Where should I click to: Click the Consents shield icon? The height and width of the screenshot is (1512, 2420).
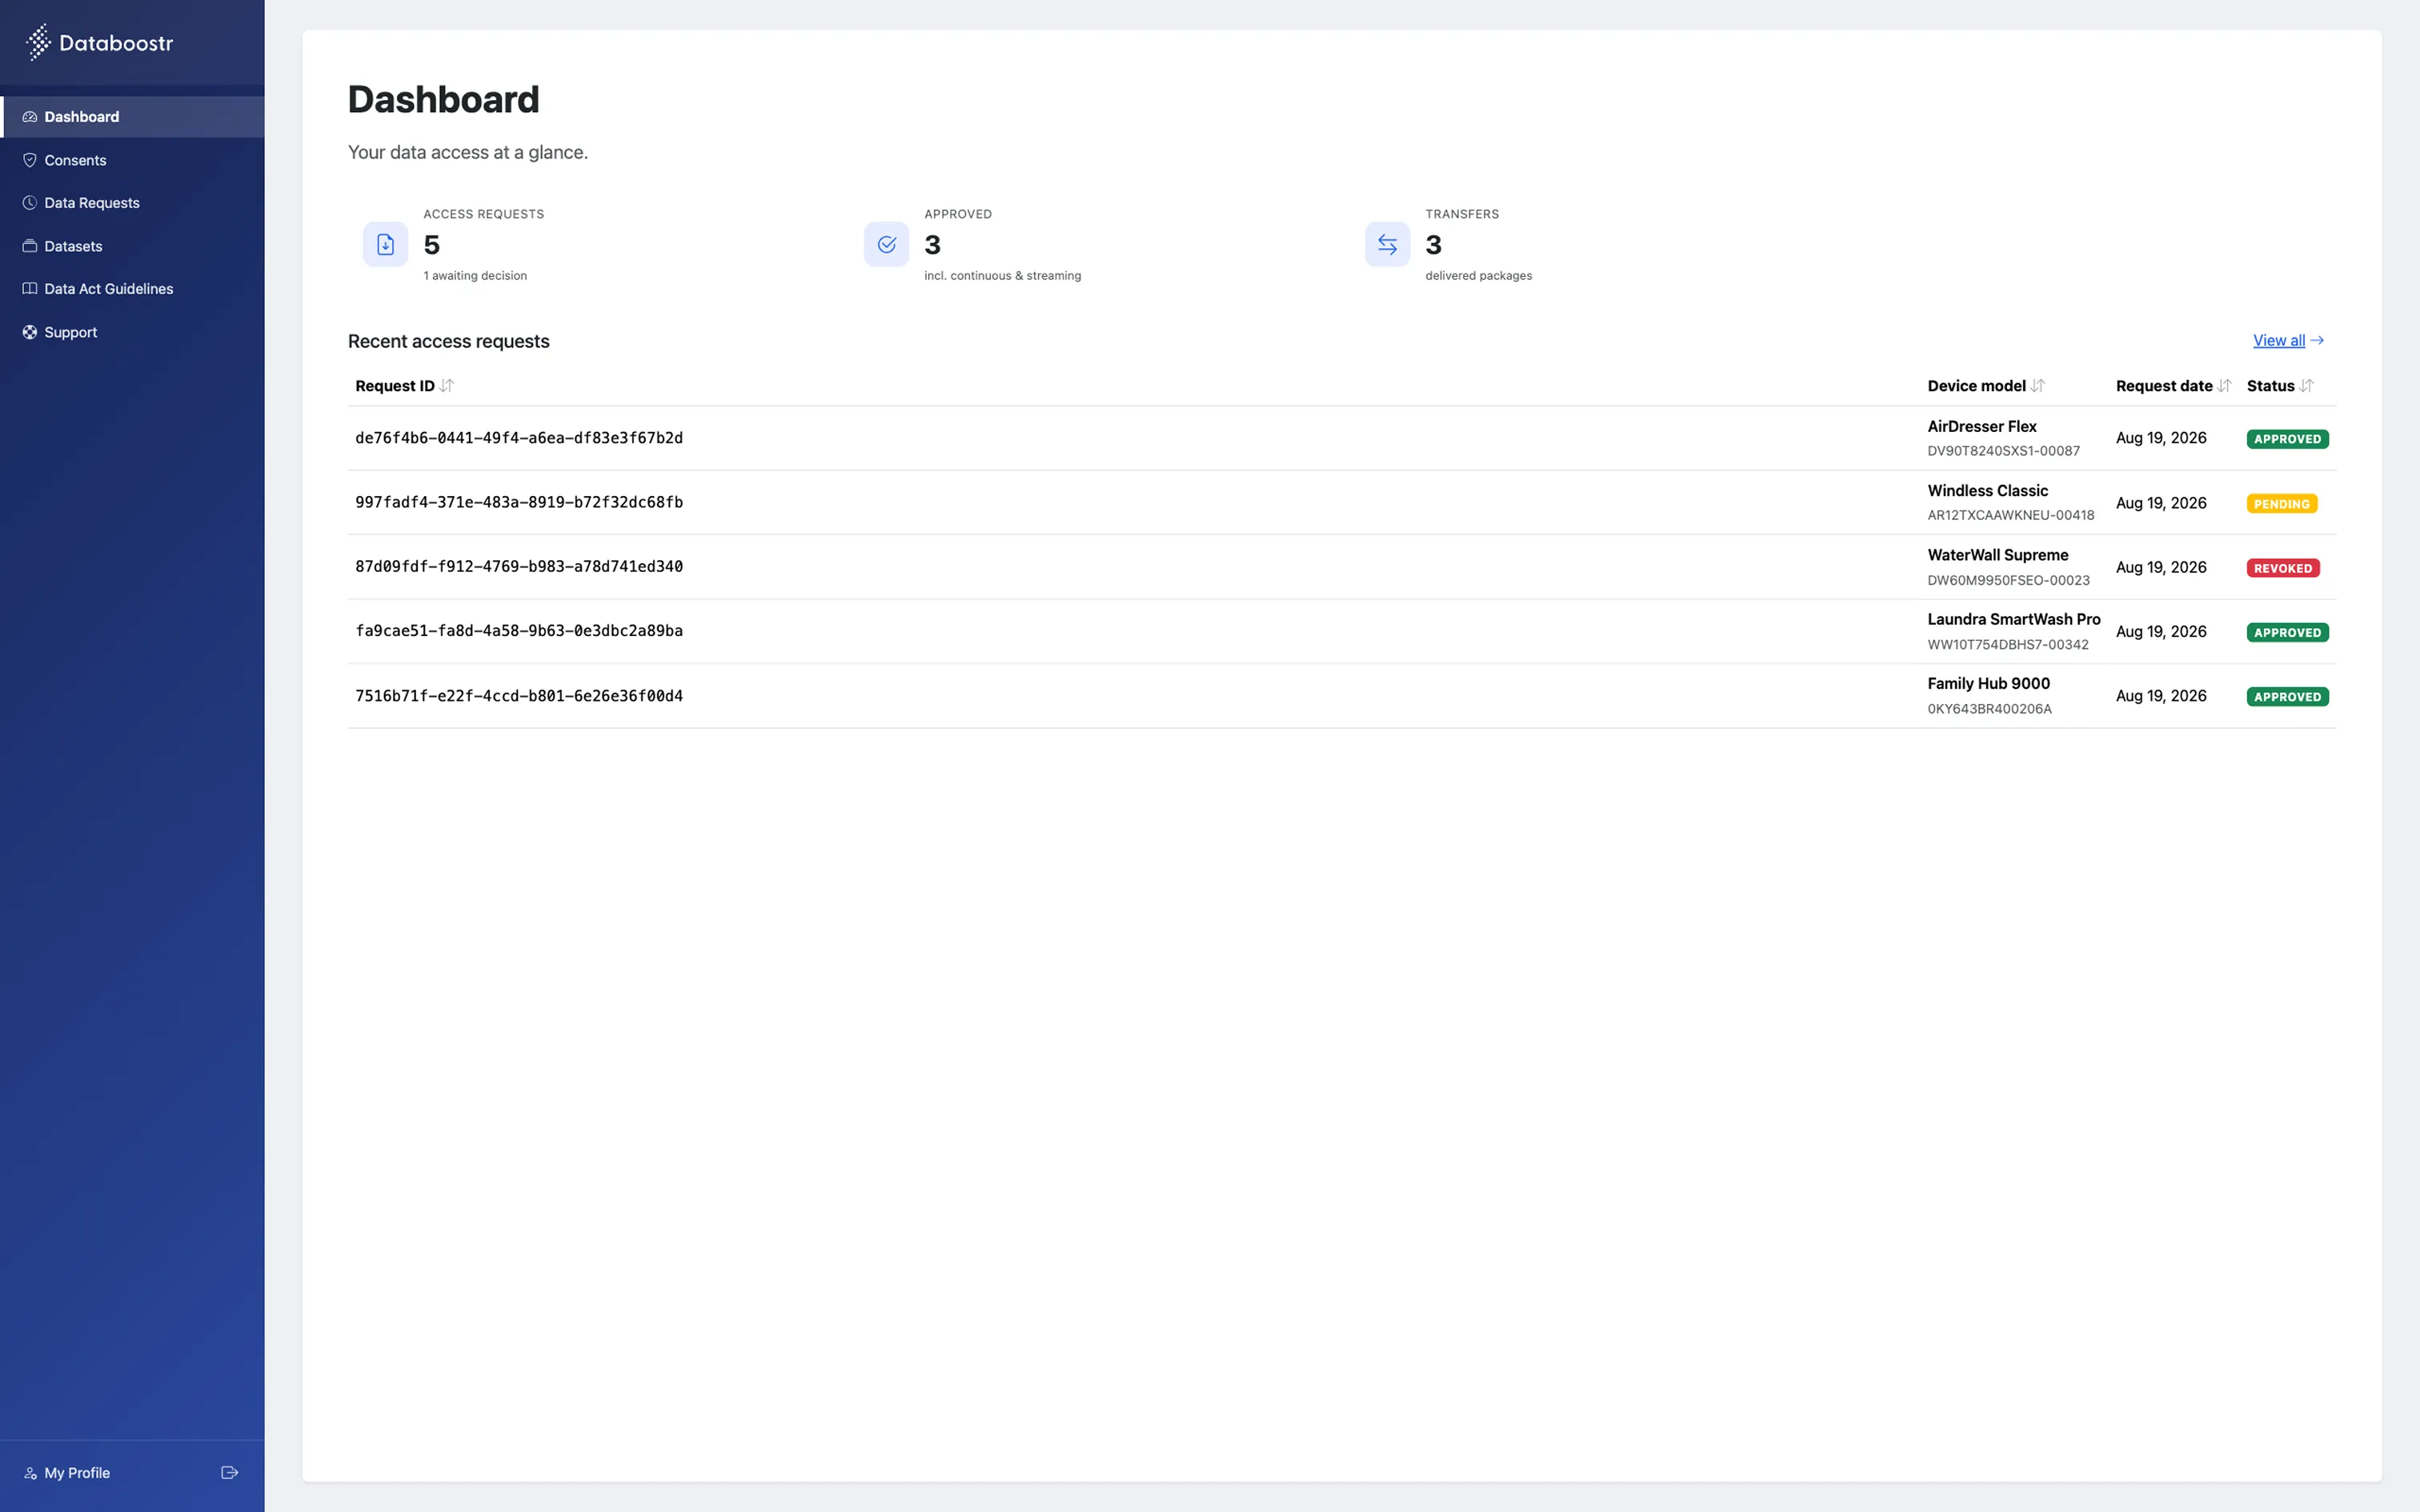[30, 160]
